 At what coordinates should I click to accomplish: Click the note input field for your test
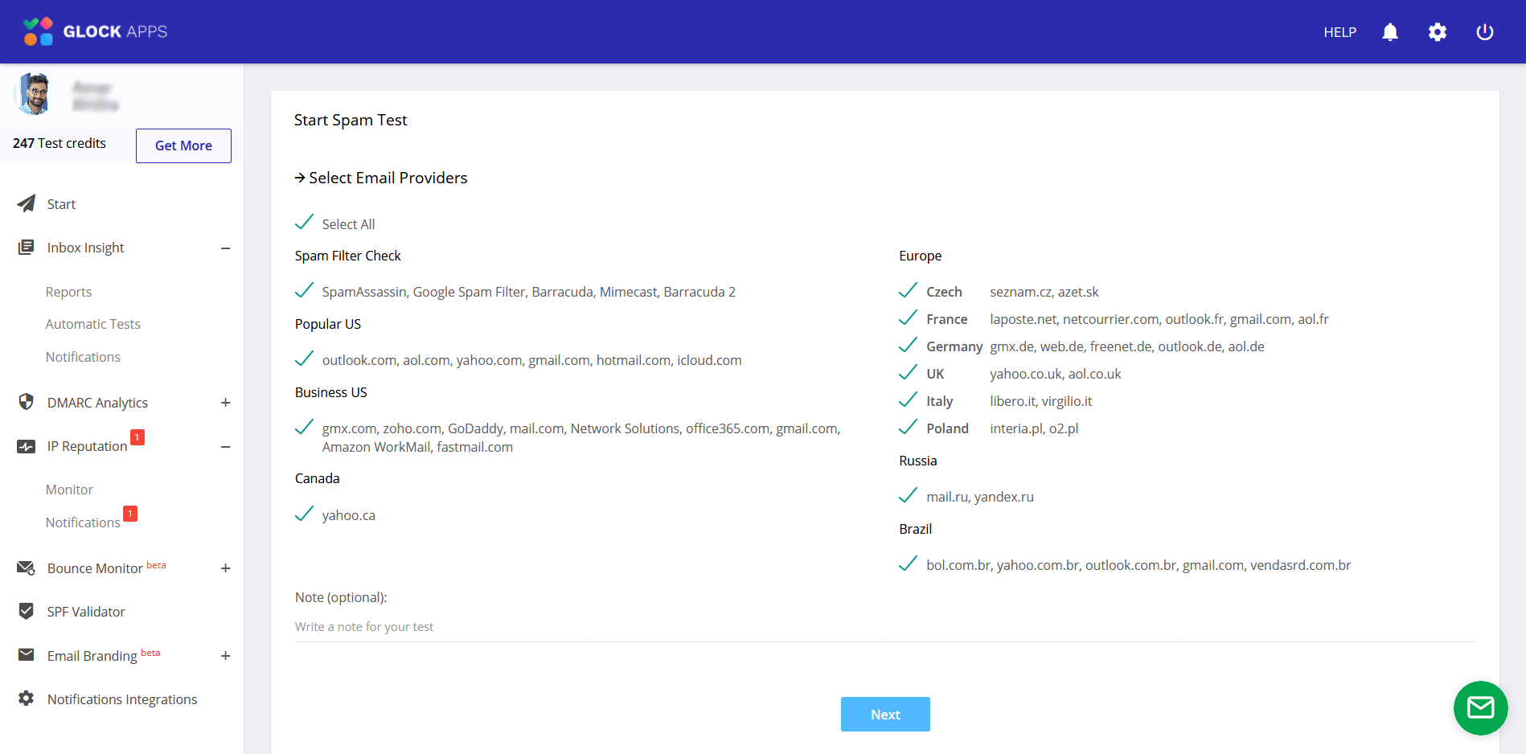pyautogui.click(x=563, y=626)
